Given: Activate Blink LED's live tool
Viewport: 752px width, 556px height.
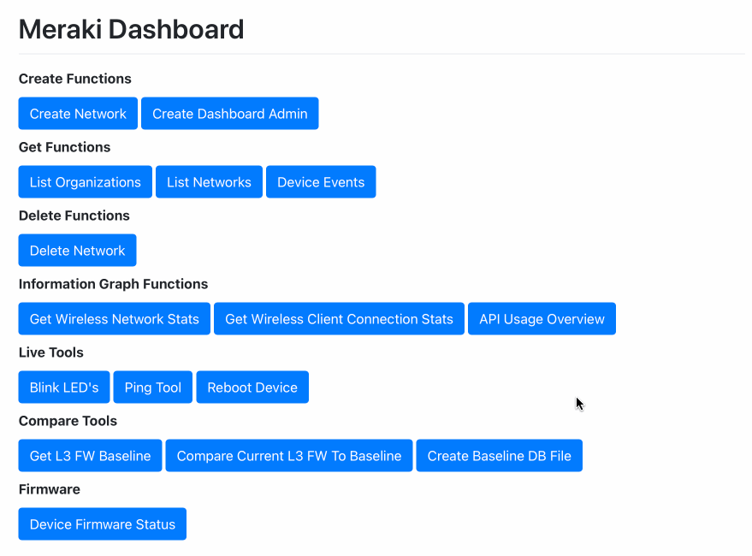Looking at the screenshot, I should 63,387.
